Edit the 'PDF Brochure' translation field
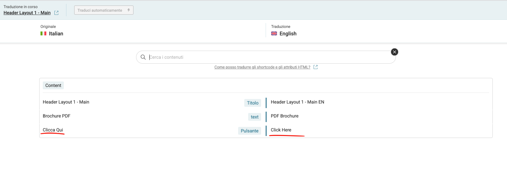 coord(284,116)
